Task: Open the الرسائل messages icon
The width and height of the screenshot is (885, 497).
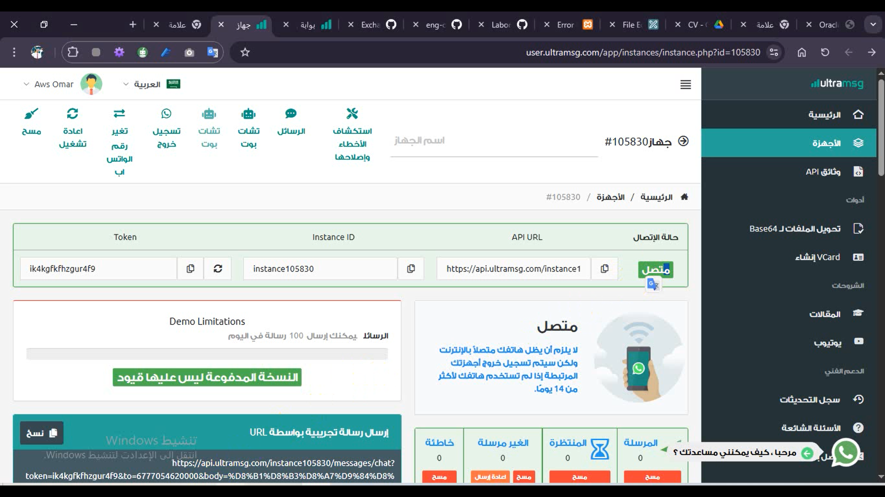Action: click(x=291, y=113)
